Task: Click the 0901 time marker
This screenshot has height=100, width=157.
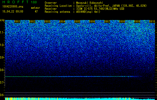Action: pos(17,21)
